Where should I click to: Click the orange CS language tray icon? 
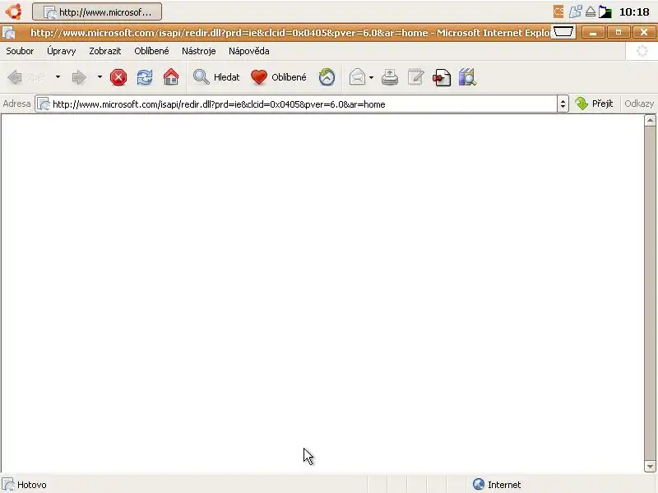click(558, 12)
